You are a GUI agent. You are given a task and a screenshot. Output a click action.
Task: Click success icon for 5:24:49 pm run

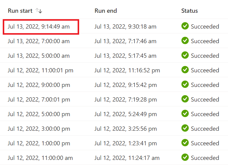[185, 114]
